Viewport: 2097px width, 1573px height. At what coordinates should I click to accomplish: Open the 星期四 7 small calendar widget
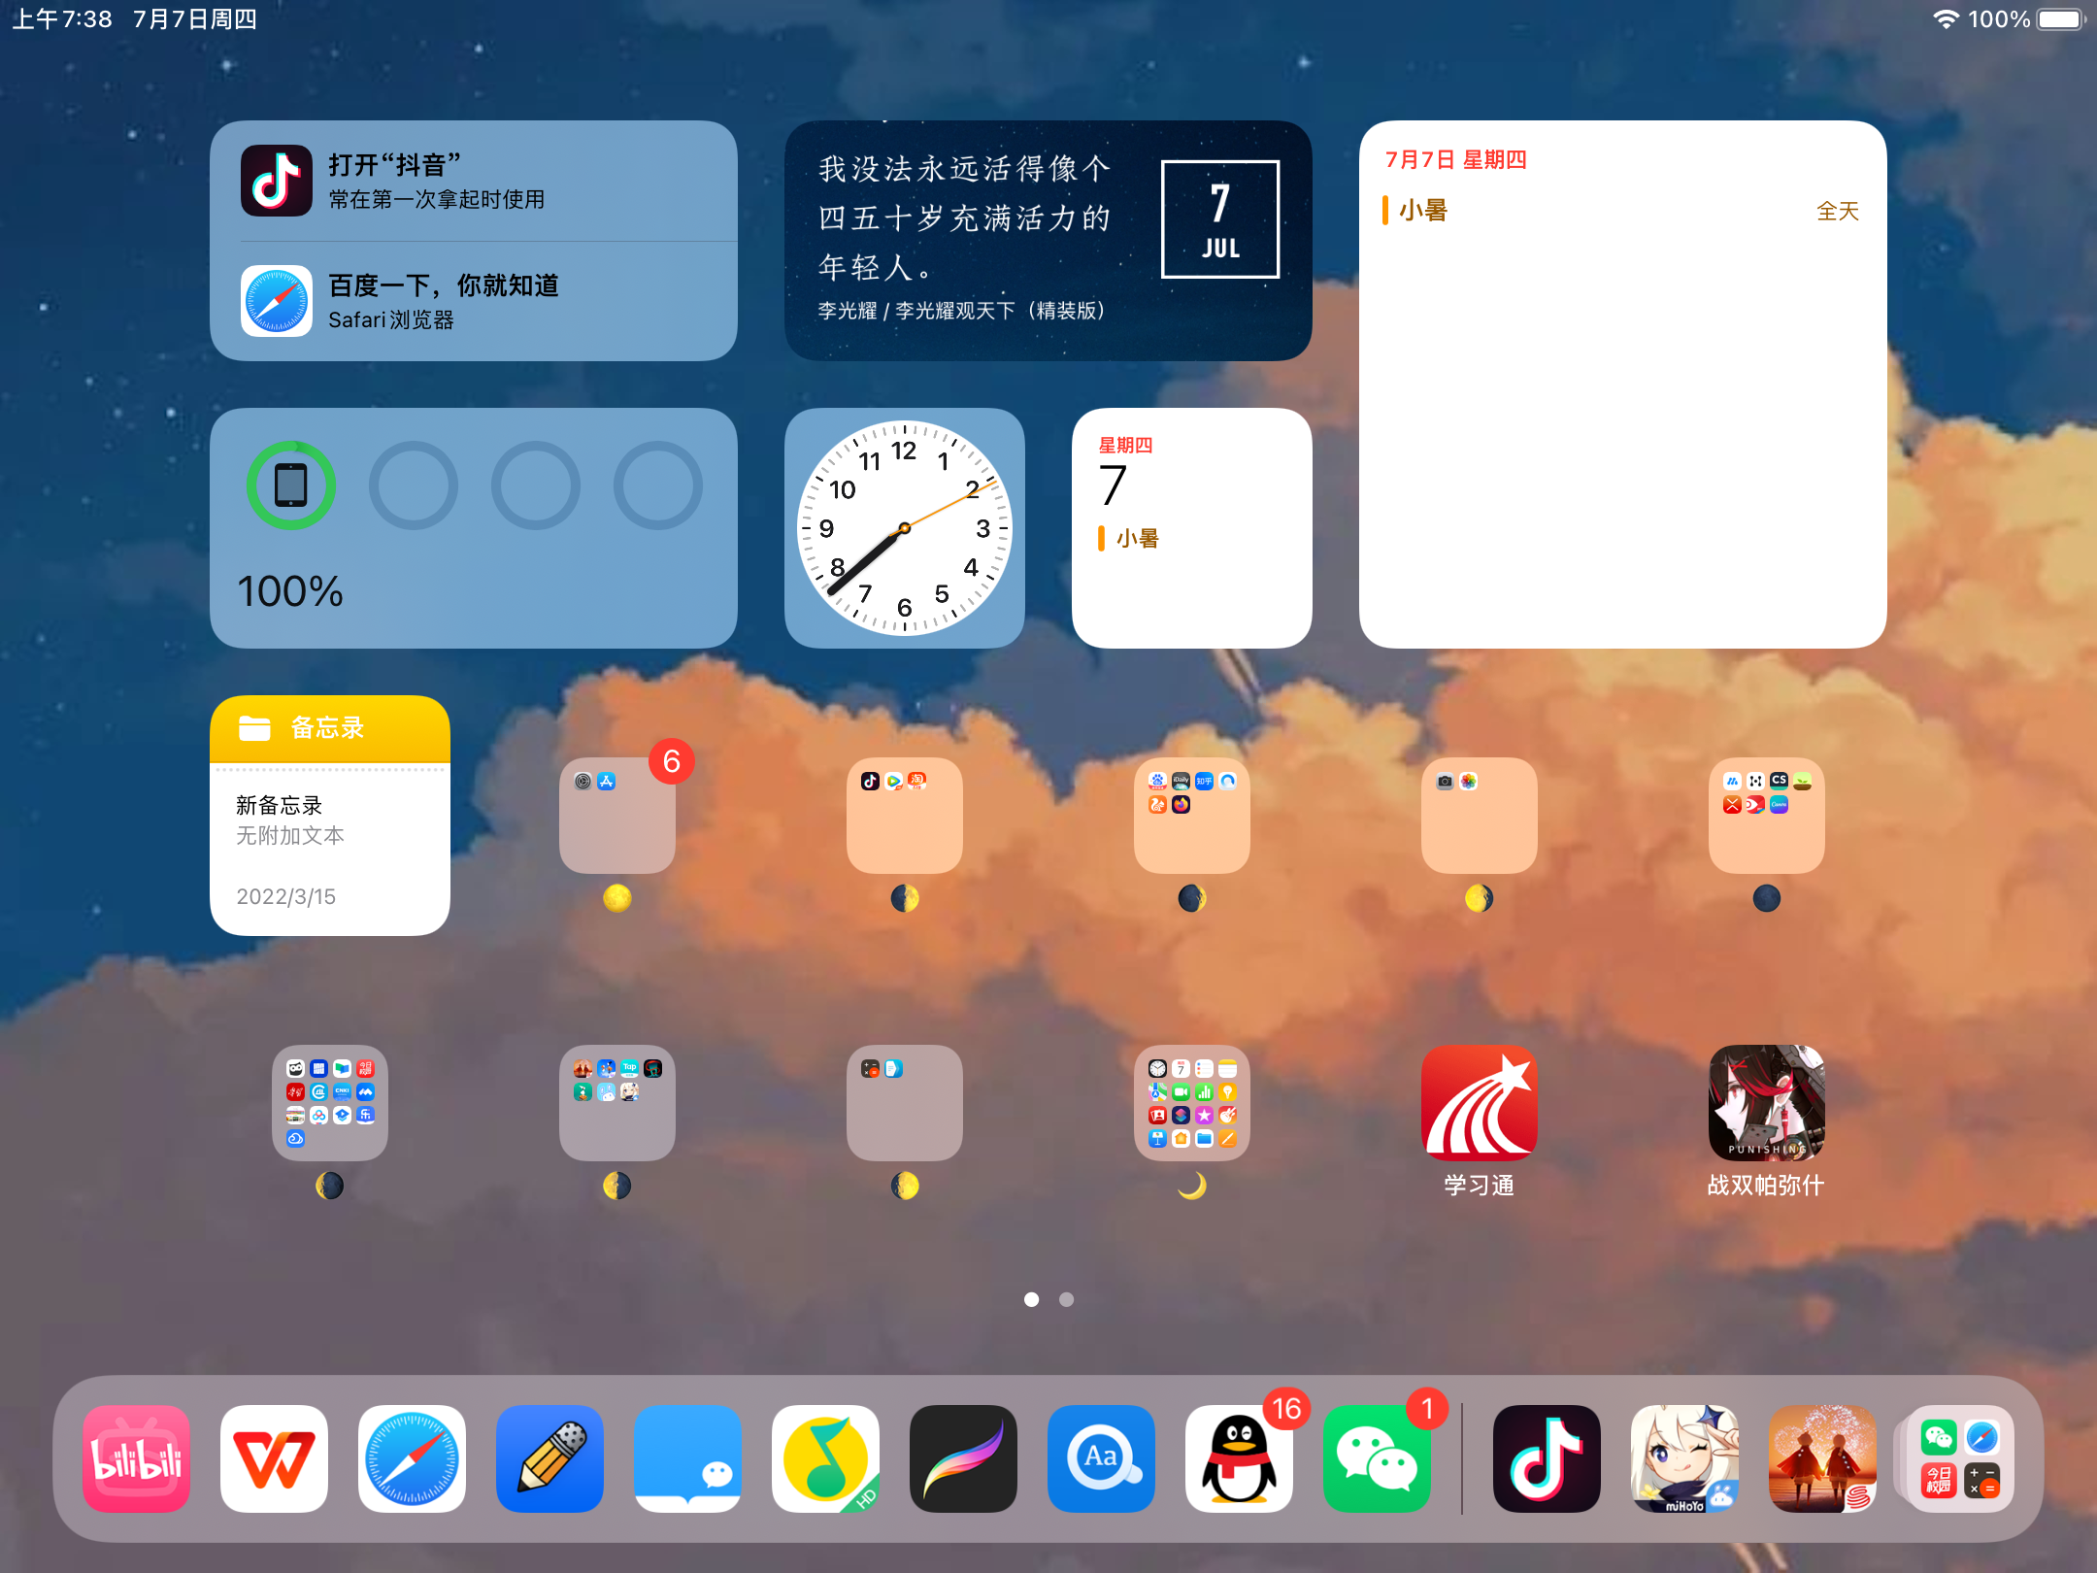coord(1192,528)
